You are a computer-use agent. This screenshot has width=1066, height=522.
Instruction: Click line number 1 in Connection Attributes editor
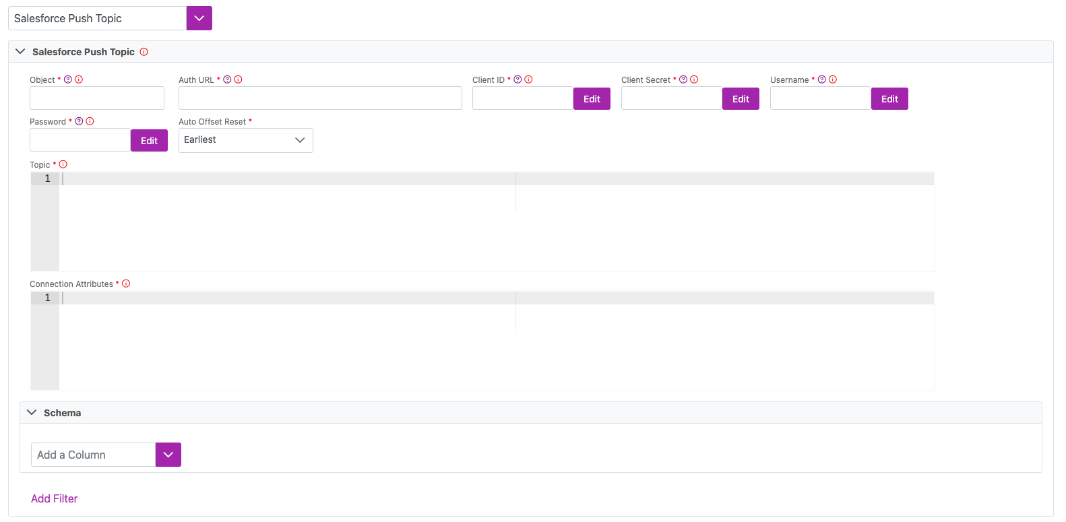[47, 298]
